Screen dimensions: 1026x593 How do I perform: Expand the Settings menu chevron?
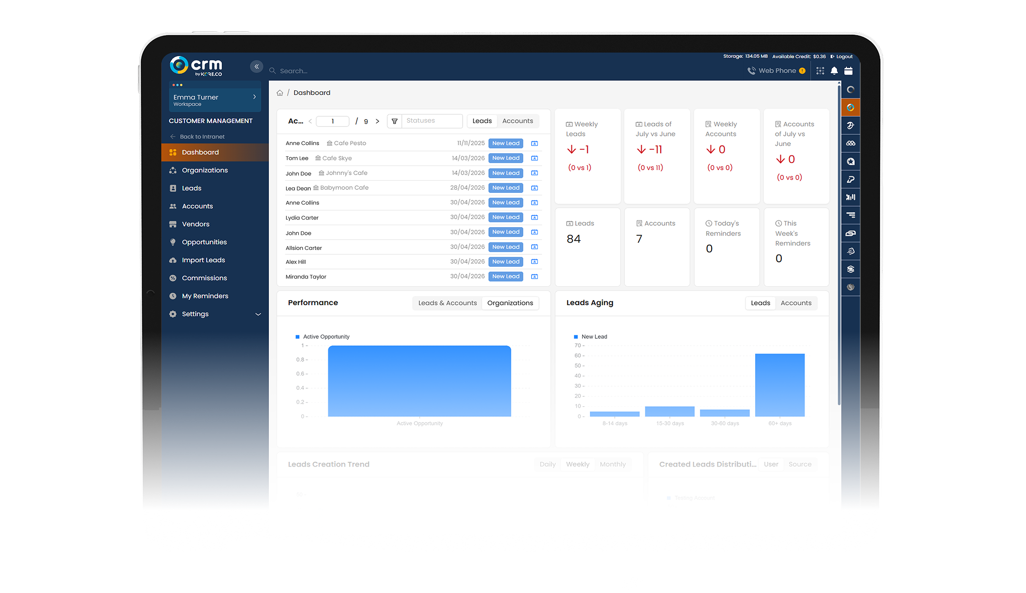click(x=258, y=315)
